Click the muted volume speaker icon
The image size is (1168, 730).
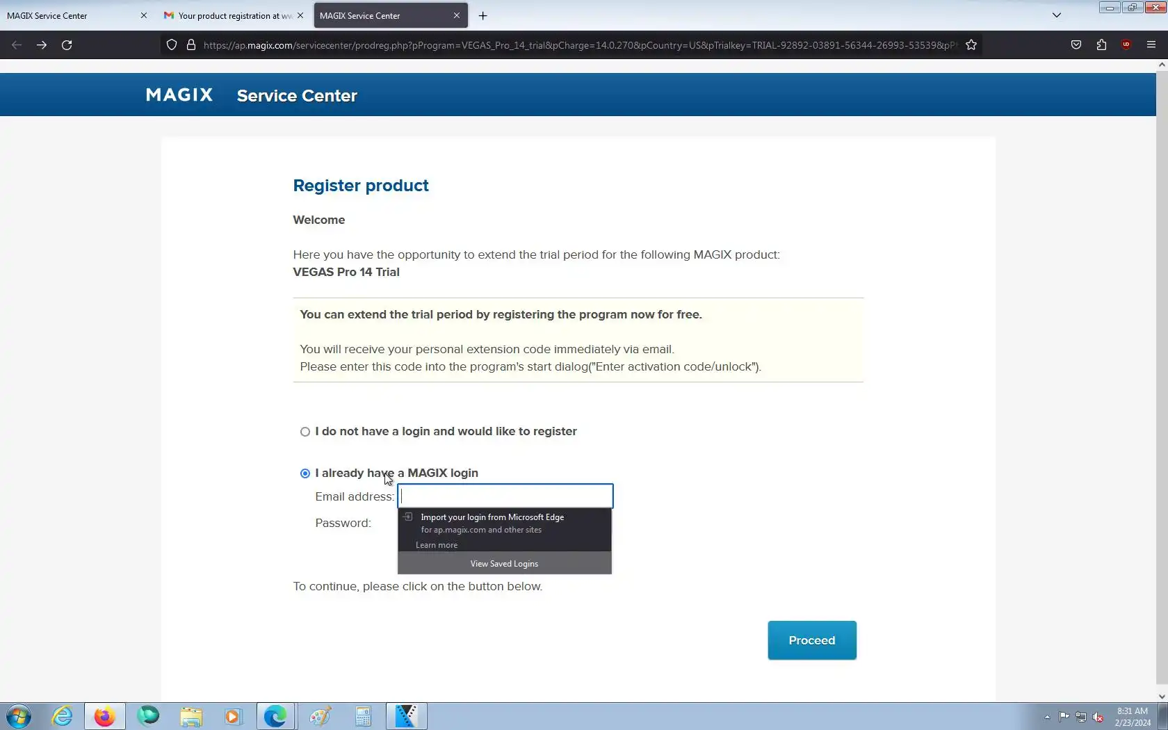(1098, 717)
